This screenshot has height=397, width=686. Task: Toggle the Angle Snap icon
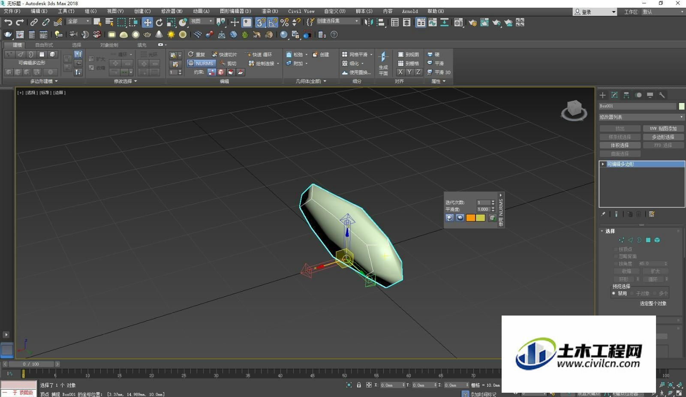coord(272,22)
